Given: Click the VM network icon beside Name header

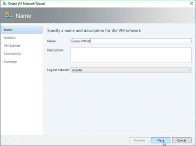Looking at the screenshot, I should 9,15.
